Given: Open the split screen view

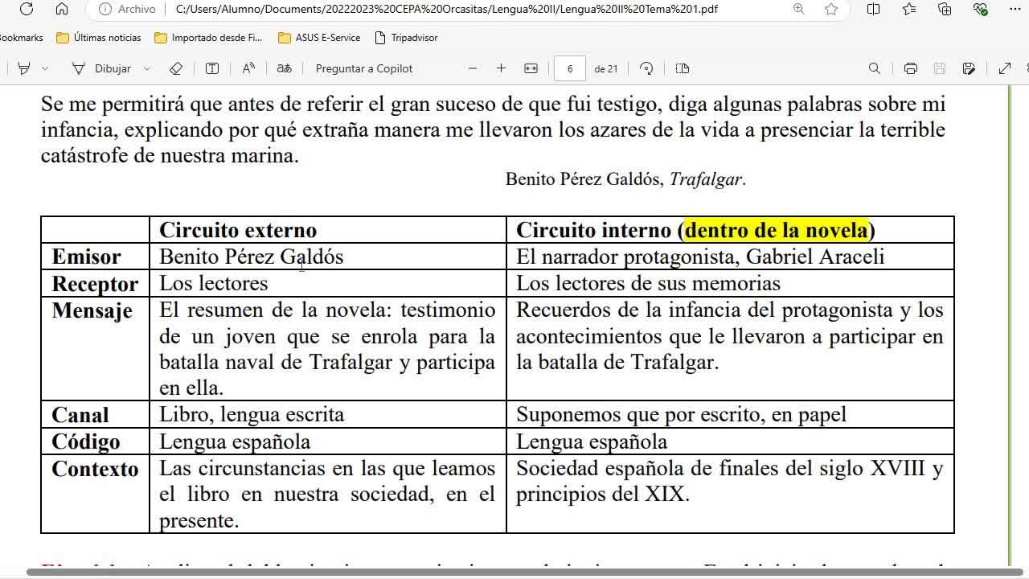Looking at the screenshot, I should click(874, 9).
